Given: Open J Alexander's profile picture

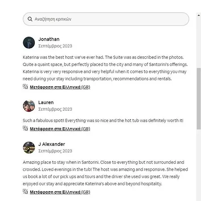Looking at the screenshot, I should click(29, 147).
